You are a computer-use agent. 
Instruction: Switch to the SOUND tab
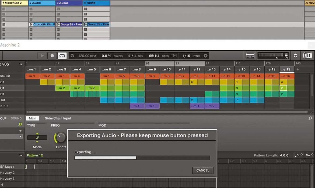(16, 118)
